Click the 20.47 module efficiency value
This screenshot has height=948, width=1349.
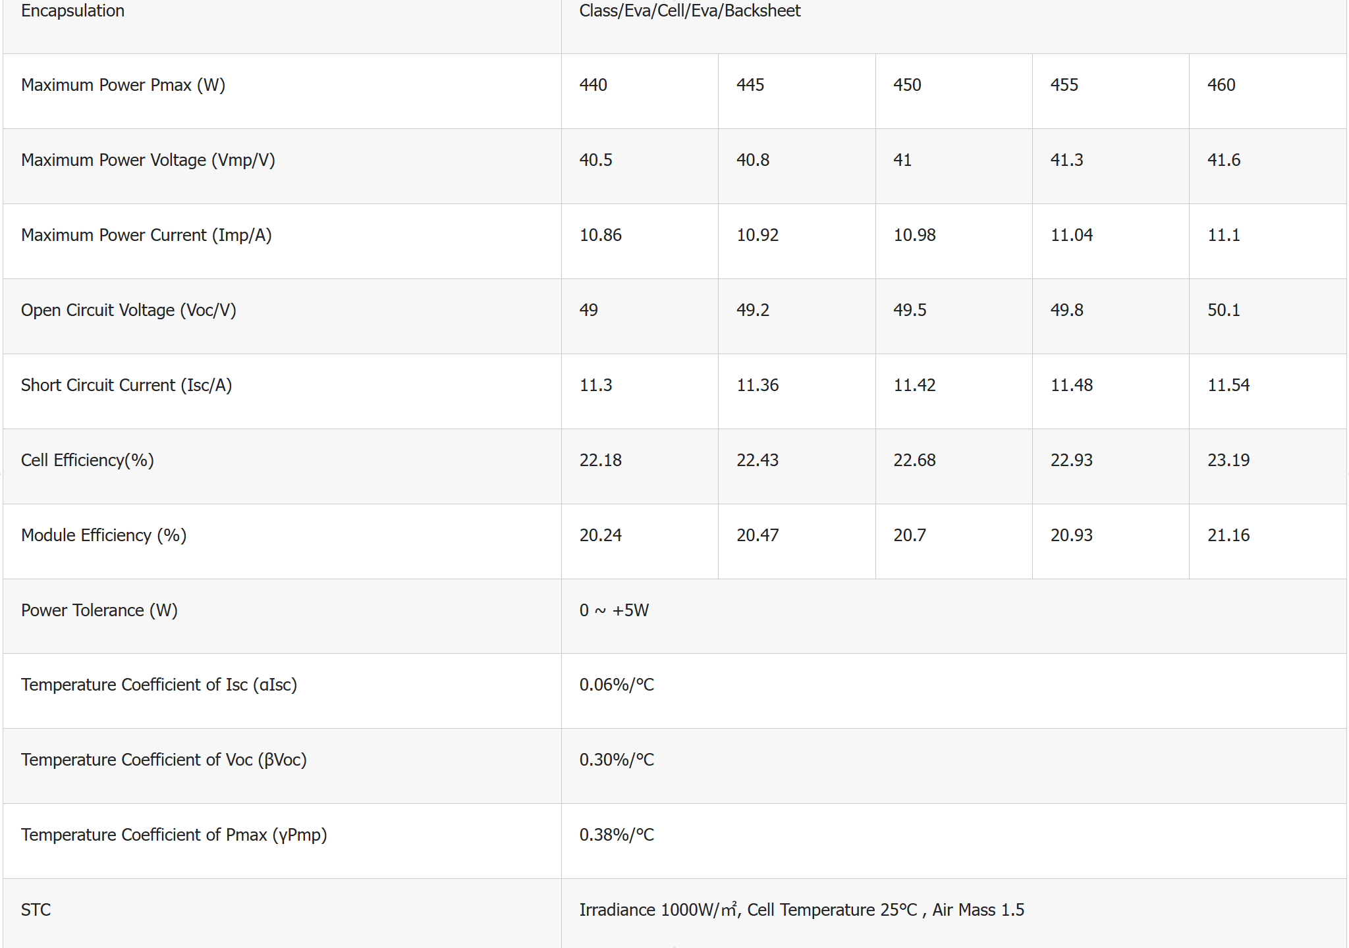point(757,535)
